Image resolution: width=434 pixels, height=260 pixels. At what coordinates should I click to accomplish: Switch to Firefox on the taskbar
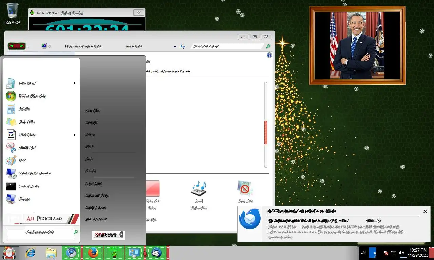[x=93, y=253]
